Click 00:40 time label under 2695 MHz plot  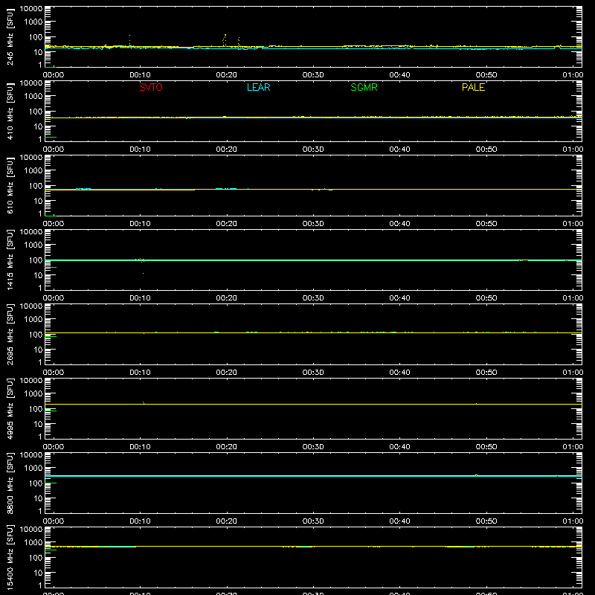[399, 373]
